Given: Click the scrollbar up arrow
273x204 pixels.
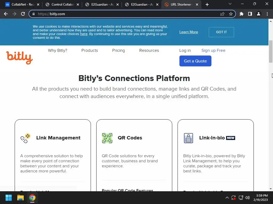Looking at the screenshot, I should click(271, 21).
